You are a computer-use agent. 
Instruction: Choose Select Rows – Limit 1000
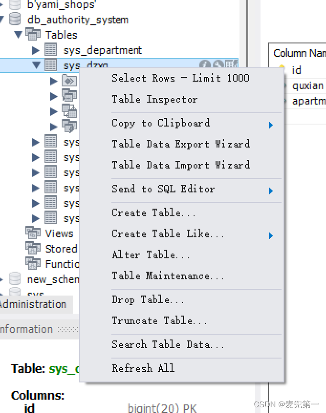tap(180, 78)
